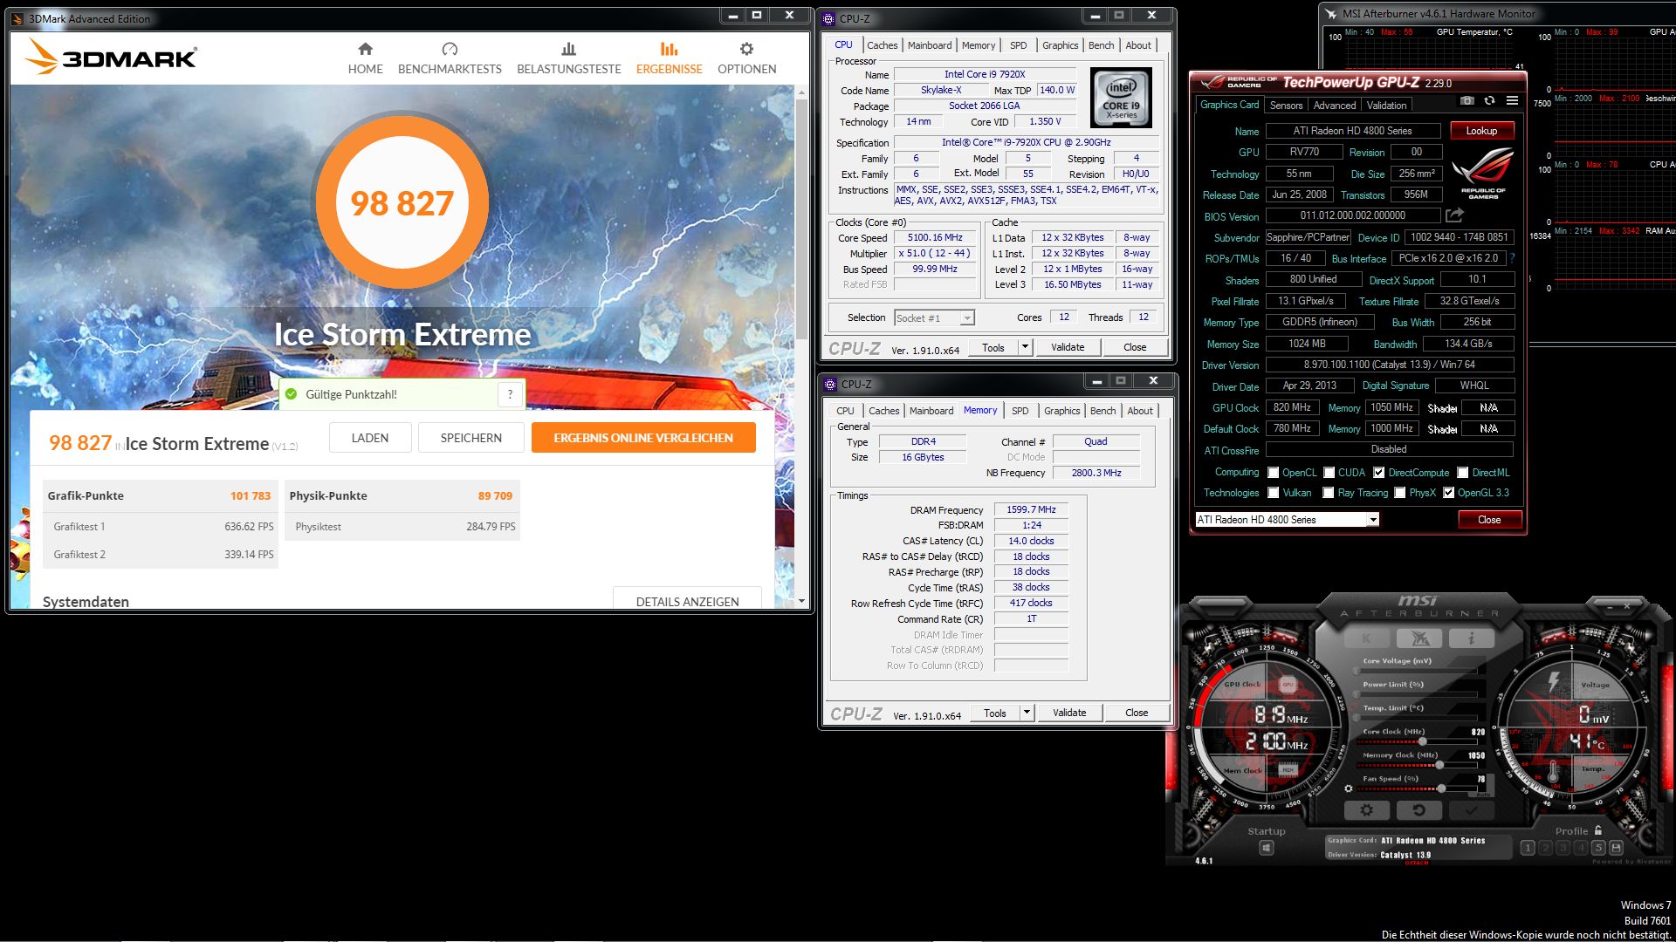
Task: Open the Afterburner information i button
Action: 1471,638
